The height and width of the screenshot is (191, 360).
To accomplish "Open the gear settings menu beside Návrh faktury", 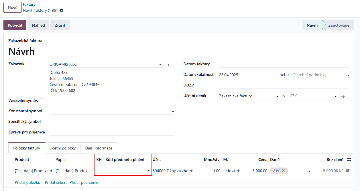I will click(61, 10).
